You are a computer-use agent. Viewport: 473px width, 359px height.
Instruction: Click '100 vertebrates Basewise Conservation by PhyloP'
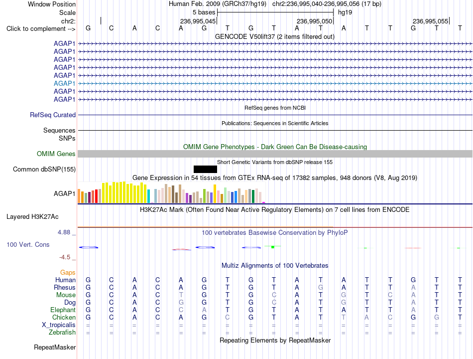(274, 233)
